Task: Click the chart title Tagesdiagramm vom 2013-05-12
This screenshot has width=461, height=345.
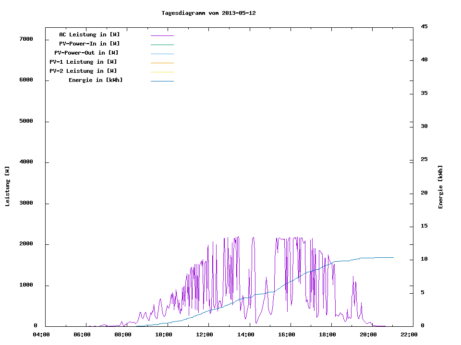Action: 208,13
